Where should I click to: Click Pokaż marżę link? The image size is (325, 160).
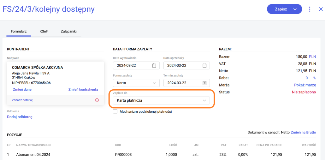(305, 85)
